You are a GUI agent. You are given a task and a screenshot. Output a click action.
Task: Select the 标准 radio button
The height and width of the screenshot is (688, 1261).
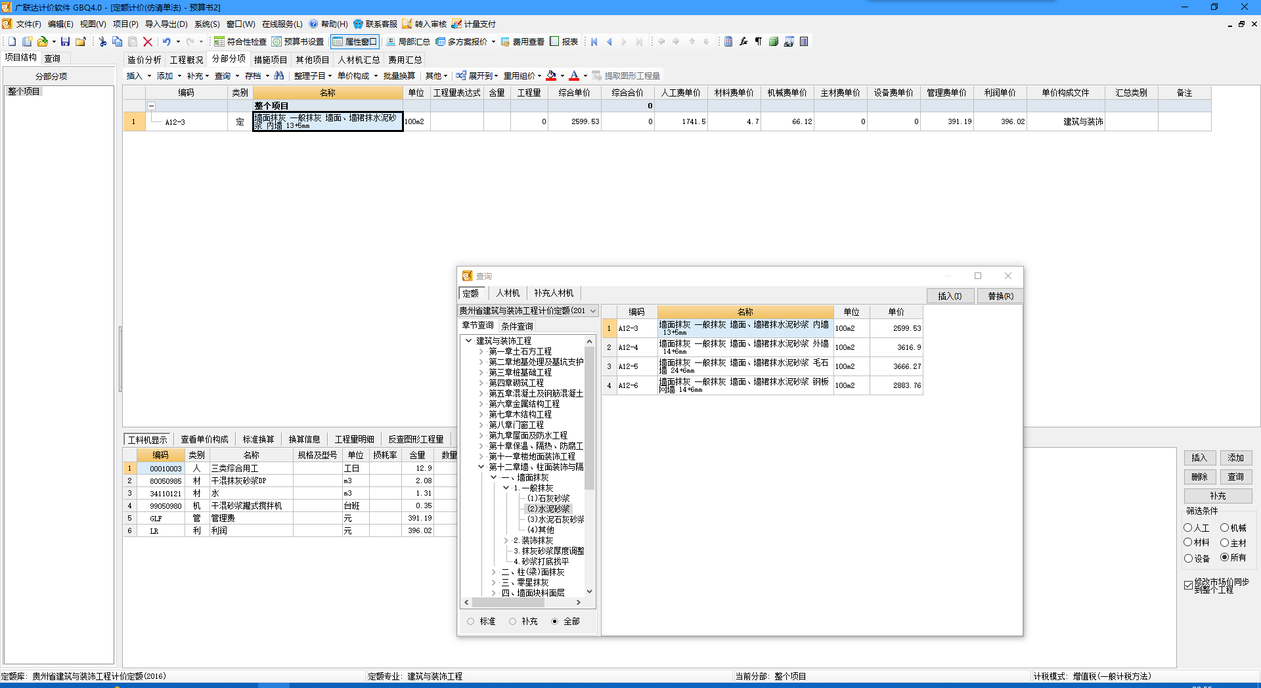click(470, 621)
